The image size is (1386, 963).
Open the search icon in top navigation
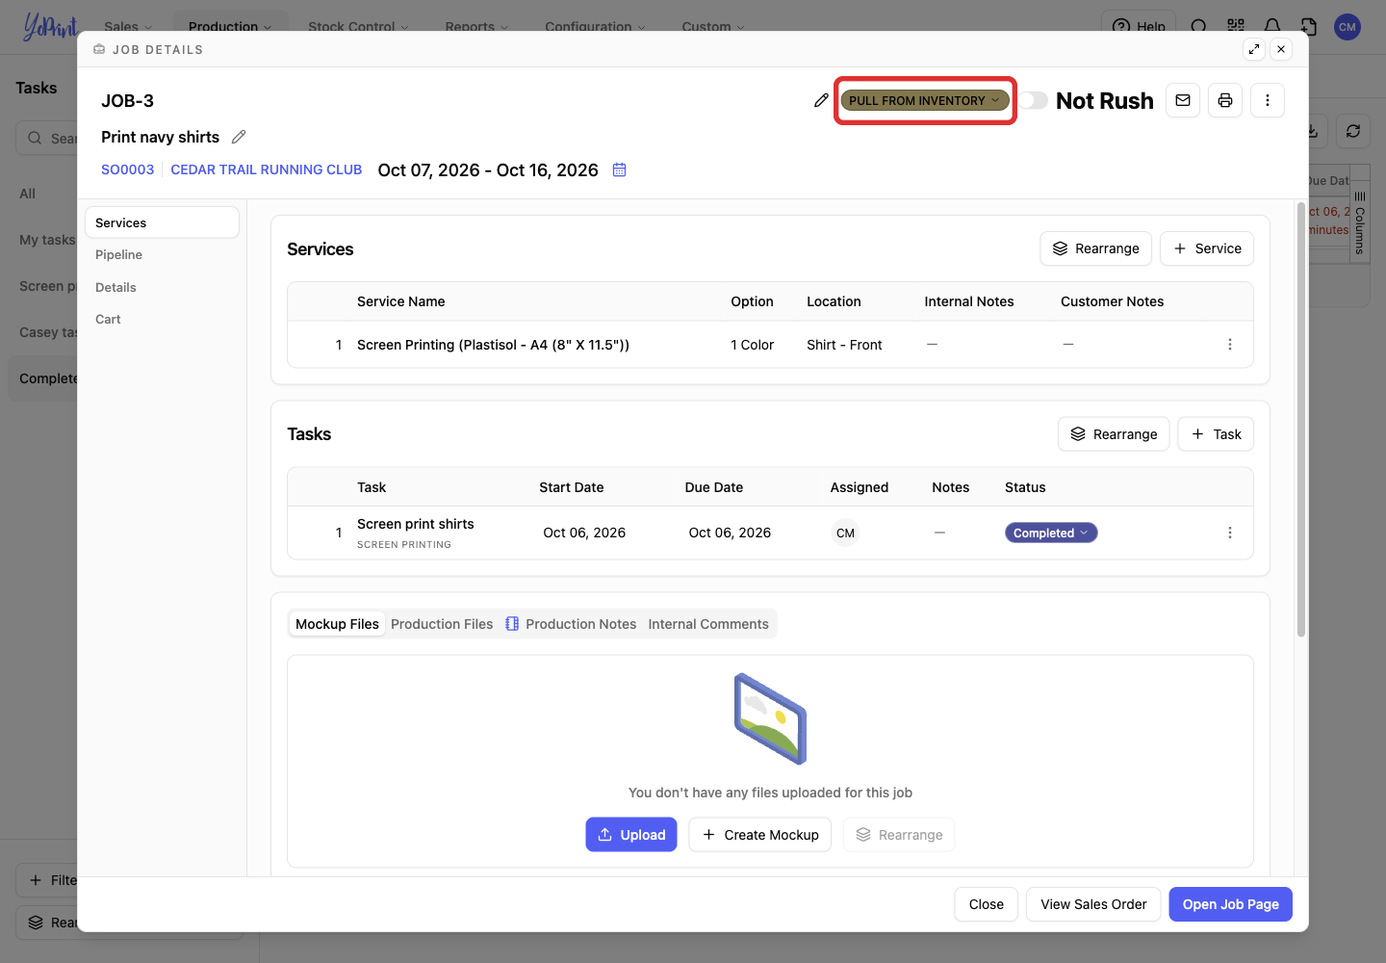(x=1198, y=27)
